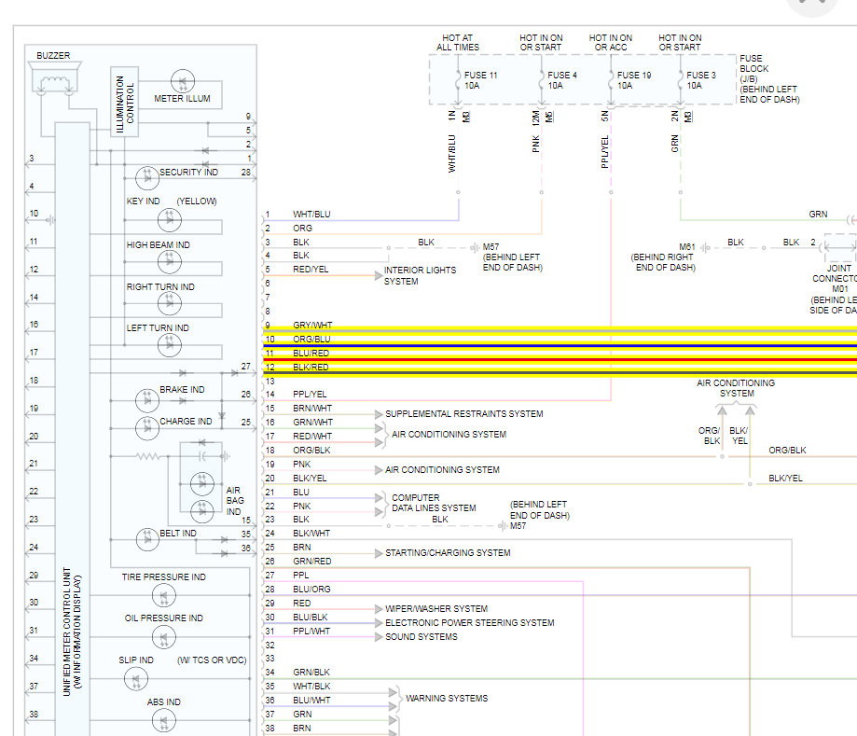Click the arrow pointing to WIPER/WASHER SYSTEM
This screenshot has width=857, height=736.
pos(379,609)
